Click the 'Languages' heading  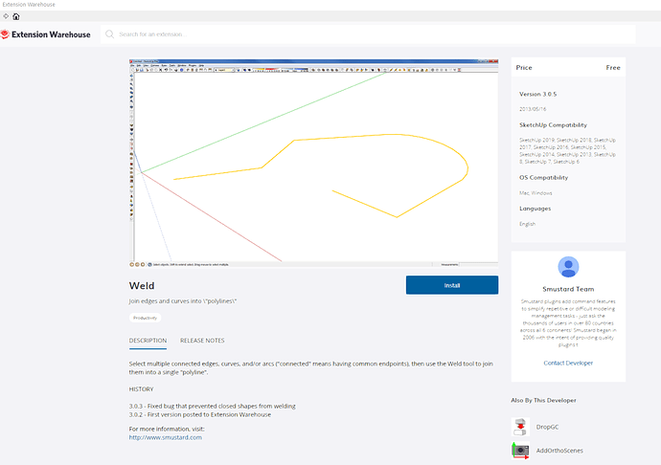point(535,209)
